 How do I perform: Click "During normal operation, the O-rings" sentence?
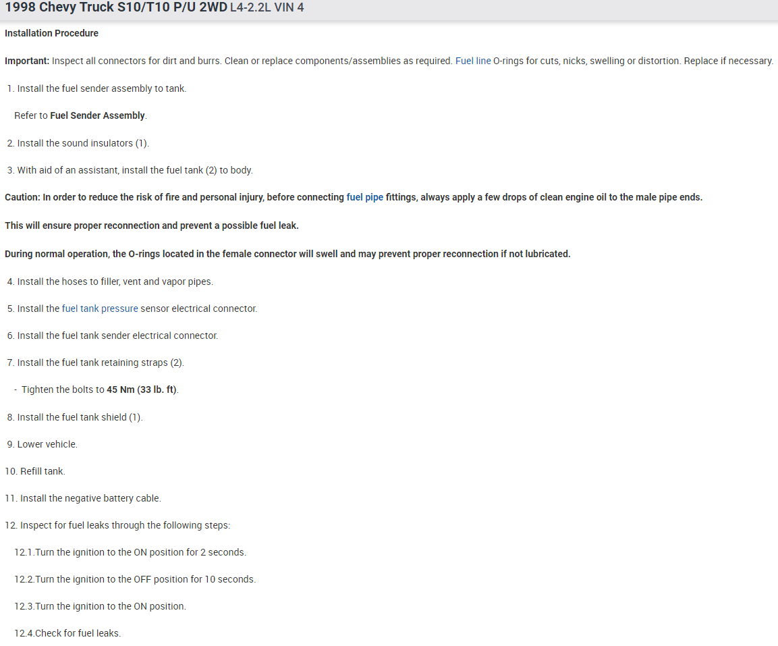(x=287, y=254)
